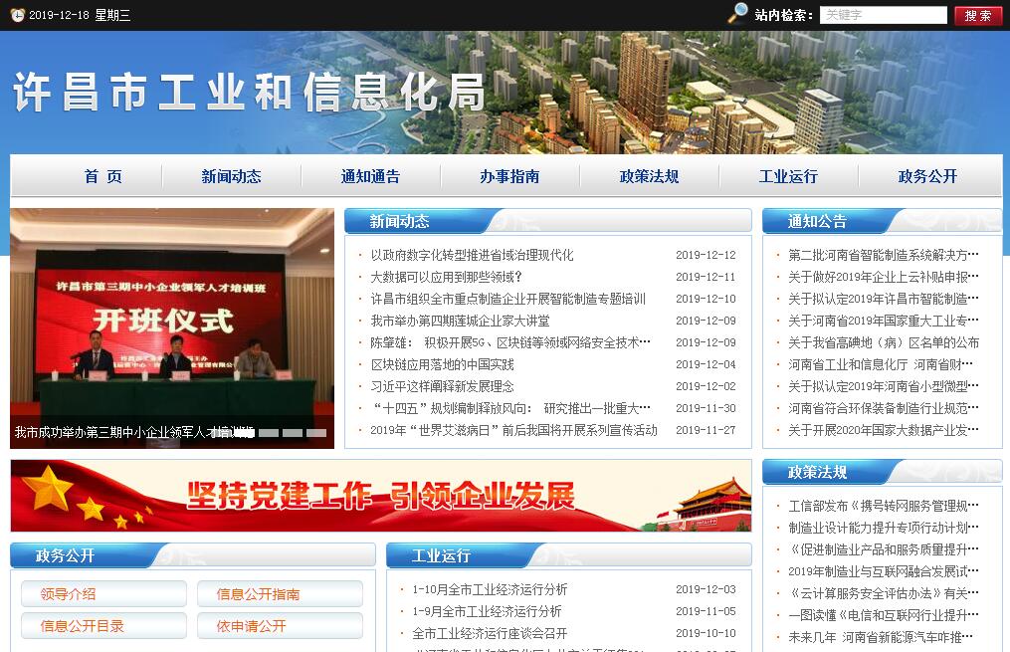Viewport: 1010px width, 652px height.
Task: Open 全市工业经济运行座谈会召开 article
Action: (490, 633)
